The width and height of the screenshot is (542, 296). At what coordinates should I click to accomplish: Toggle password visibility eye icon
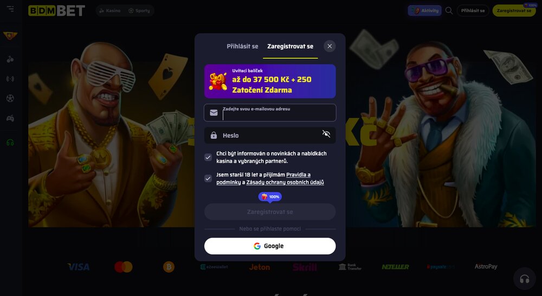pos(326,134)
